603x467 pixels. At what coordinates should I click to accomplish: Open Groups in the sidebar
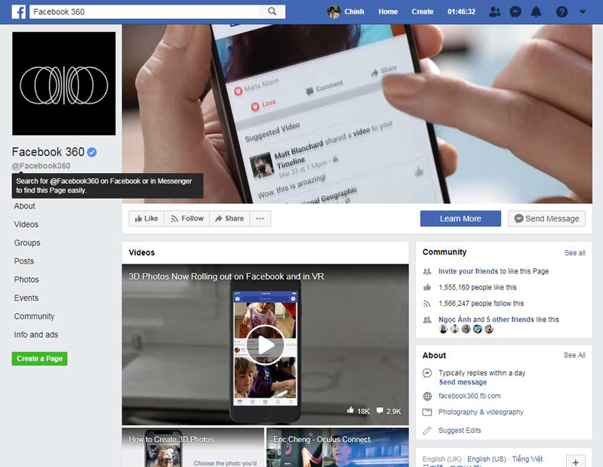point(27,243)
